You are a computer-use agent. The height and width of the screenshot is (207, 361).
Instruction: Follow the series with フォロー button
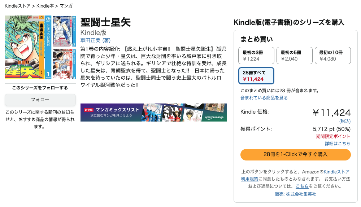click(40, 100)
